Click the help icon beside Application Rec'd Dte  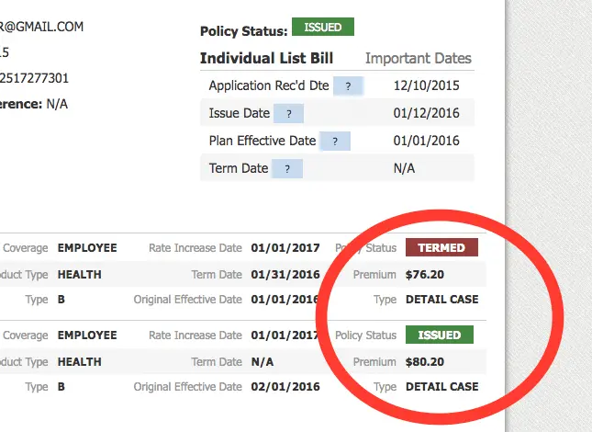coord(348,86)
